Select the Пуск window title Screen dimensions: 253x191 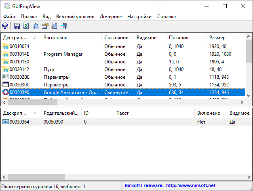pos(49,69)
